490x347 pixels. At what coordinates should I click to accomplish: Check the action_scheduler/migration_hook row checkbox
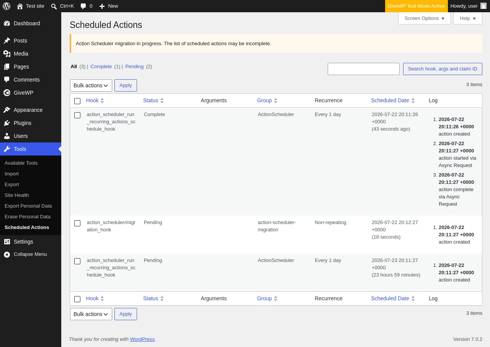[77, 223]
